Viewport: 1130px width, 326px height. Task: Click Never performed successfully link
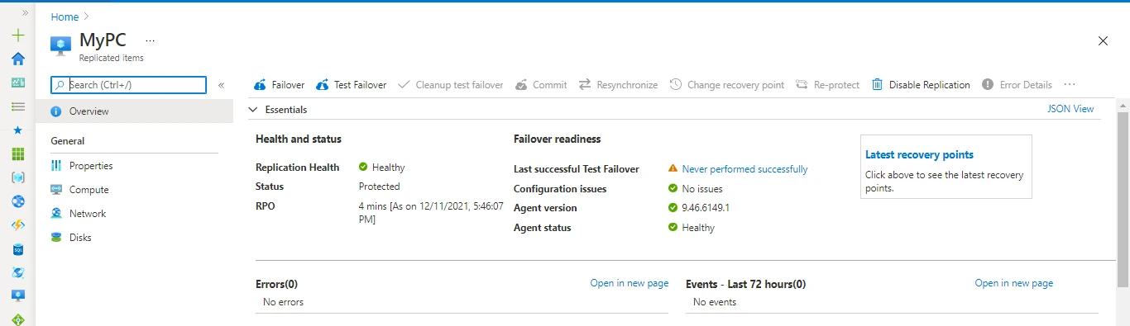coord(745,169)
